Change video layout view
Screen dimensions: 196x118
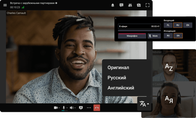pyautogui.click(x=139, y=5)
